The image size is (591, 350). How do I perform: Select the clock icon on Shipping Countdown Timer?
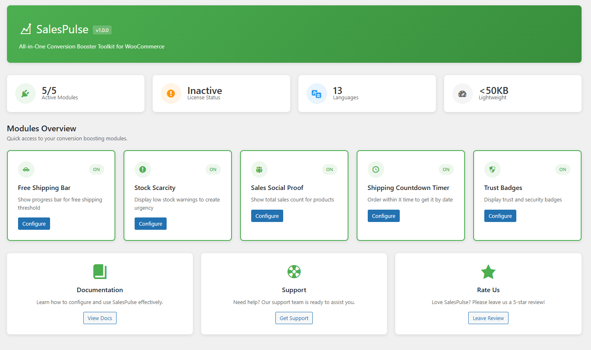[x=376, y=169]
